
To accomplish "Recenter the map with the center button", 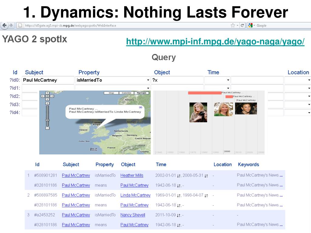I will [x=47, y=96].
